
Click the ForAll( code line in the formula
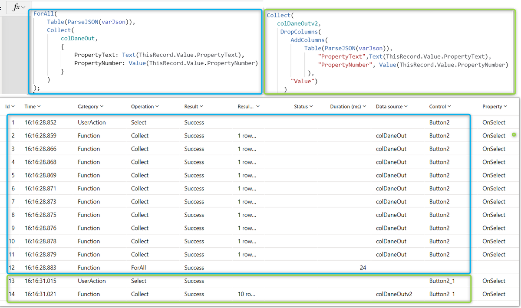tap(46, 13)
